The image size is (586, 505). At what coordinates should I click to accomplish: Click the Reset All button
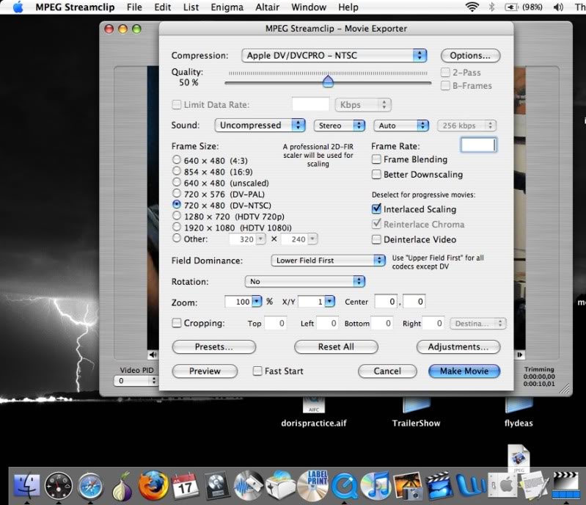tap(336, 346)
